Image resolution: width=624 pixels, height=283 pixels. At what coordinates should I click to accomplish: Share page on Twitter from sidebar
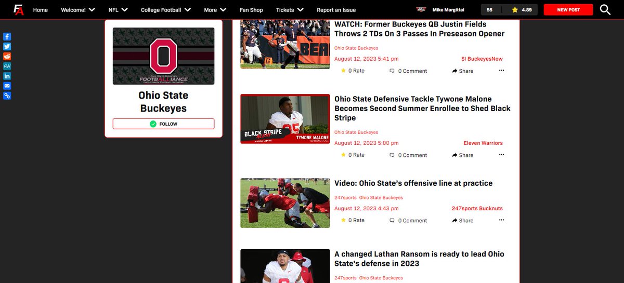(x=7, y=46)
